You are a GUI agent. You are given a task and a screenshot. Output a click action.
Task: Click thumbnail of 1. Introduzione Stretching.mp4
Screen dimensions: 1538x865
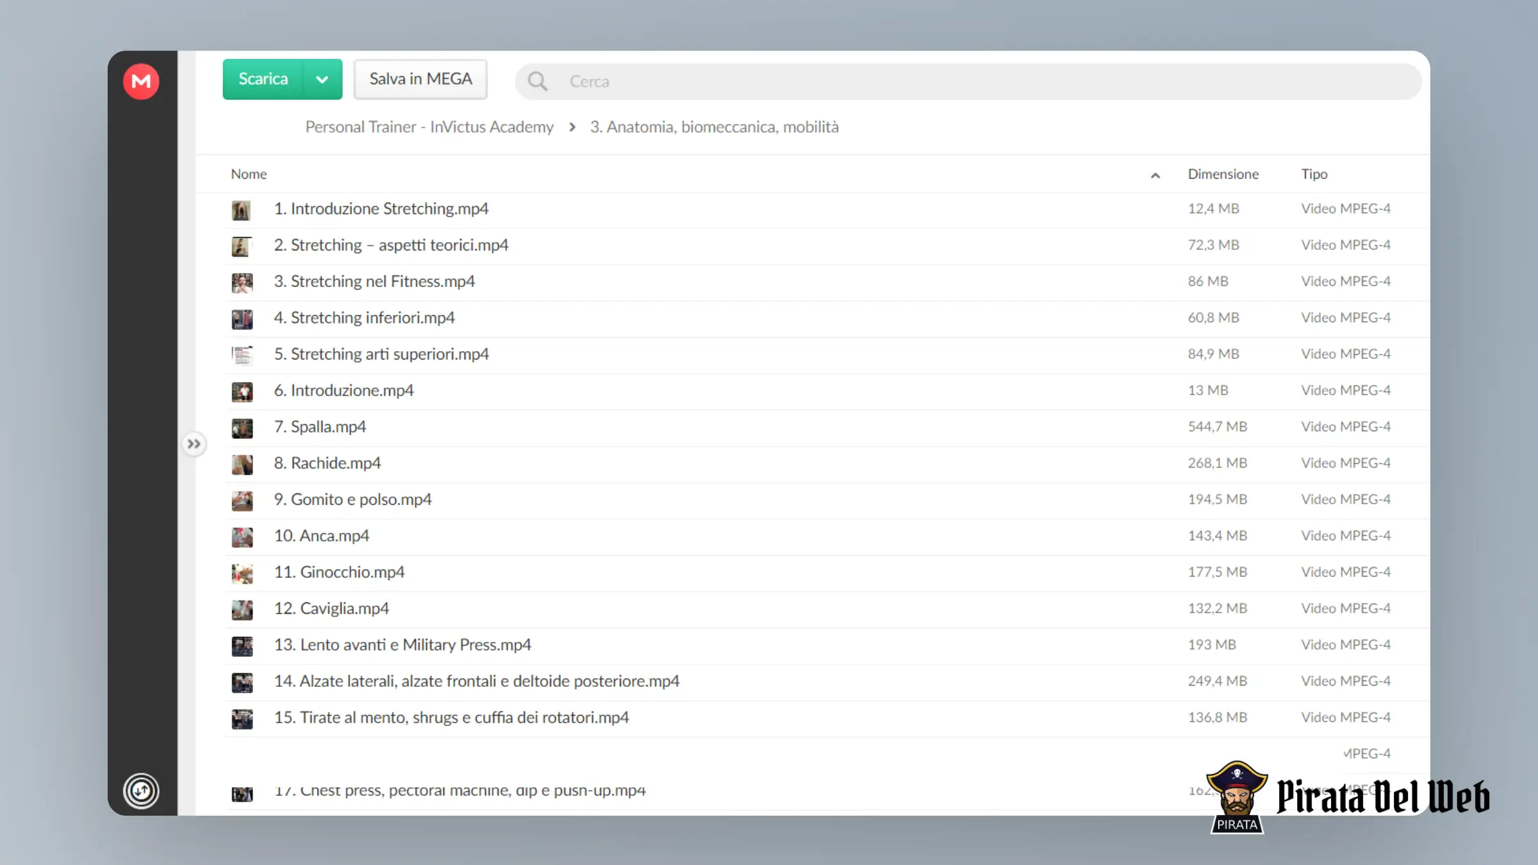tap(242, 210)
